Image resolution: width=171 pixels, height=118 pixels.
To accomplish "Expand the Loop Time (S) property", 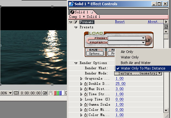I will click(x=81, y=99).
